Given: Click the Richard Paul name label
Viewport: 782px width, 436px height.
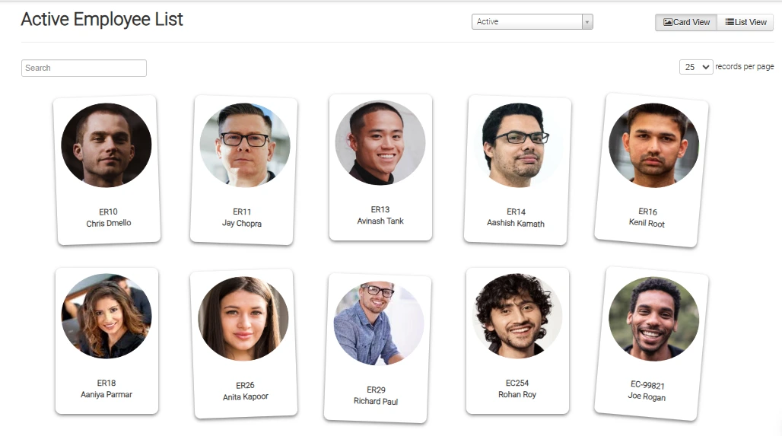Looking at the screenshot, I should click(376, 401).
